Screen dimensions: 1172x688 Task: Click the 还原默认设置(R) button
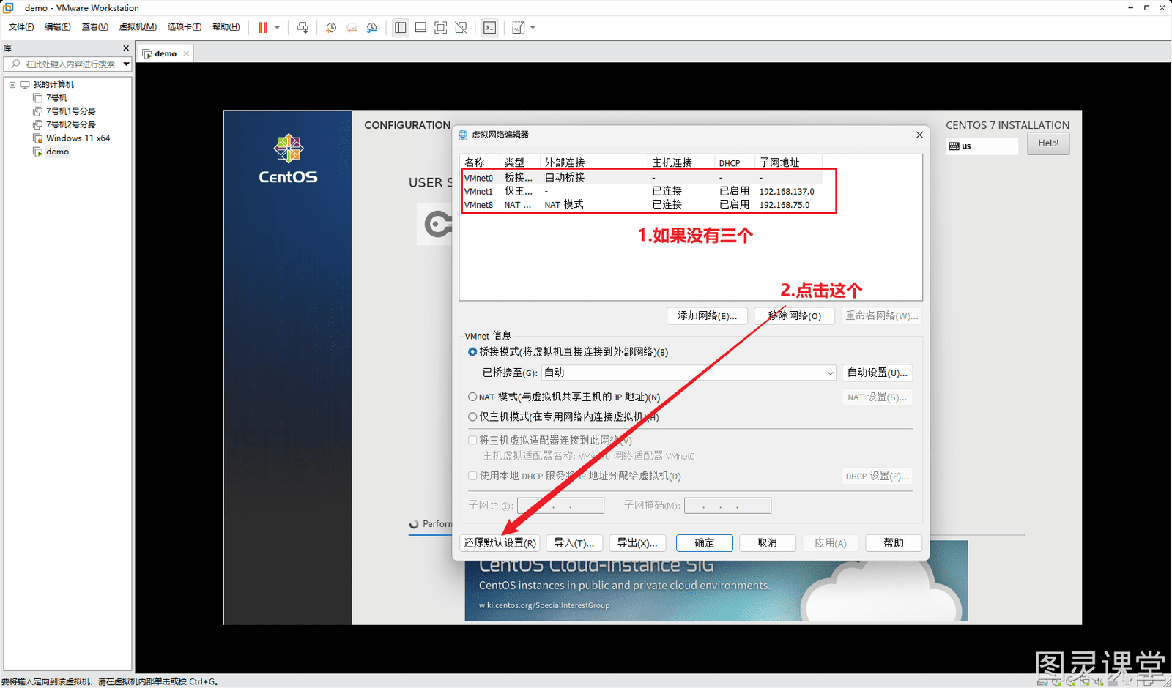coord(500,543)
